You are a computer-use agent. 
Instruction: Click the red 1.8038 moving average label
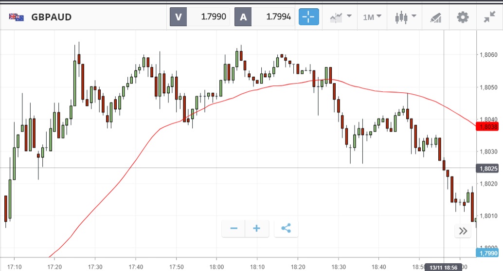click(488, 127)
